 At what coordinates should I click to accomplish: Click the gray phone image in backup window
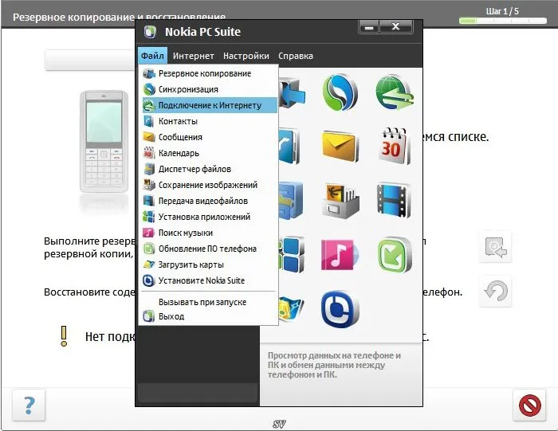pyautogui.click(x=104, y=141)
